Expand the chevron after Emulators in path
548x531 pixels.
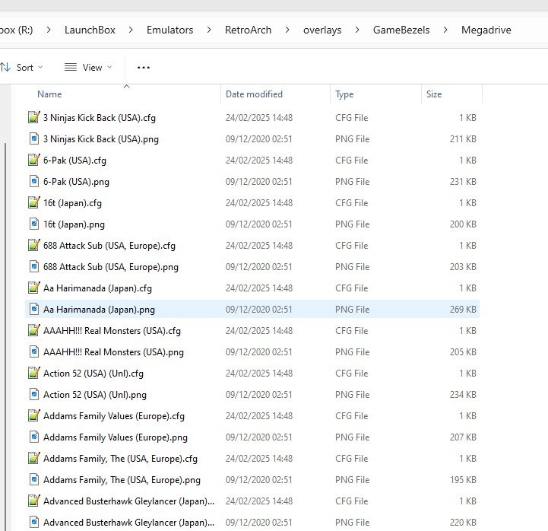click(x=209, y=30)
